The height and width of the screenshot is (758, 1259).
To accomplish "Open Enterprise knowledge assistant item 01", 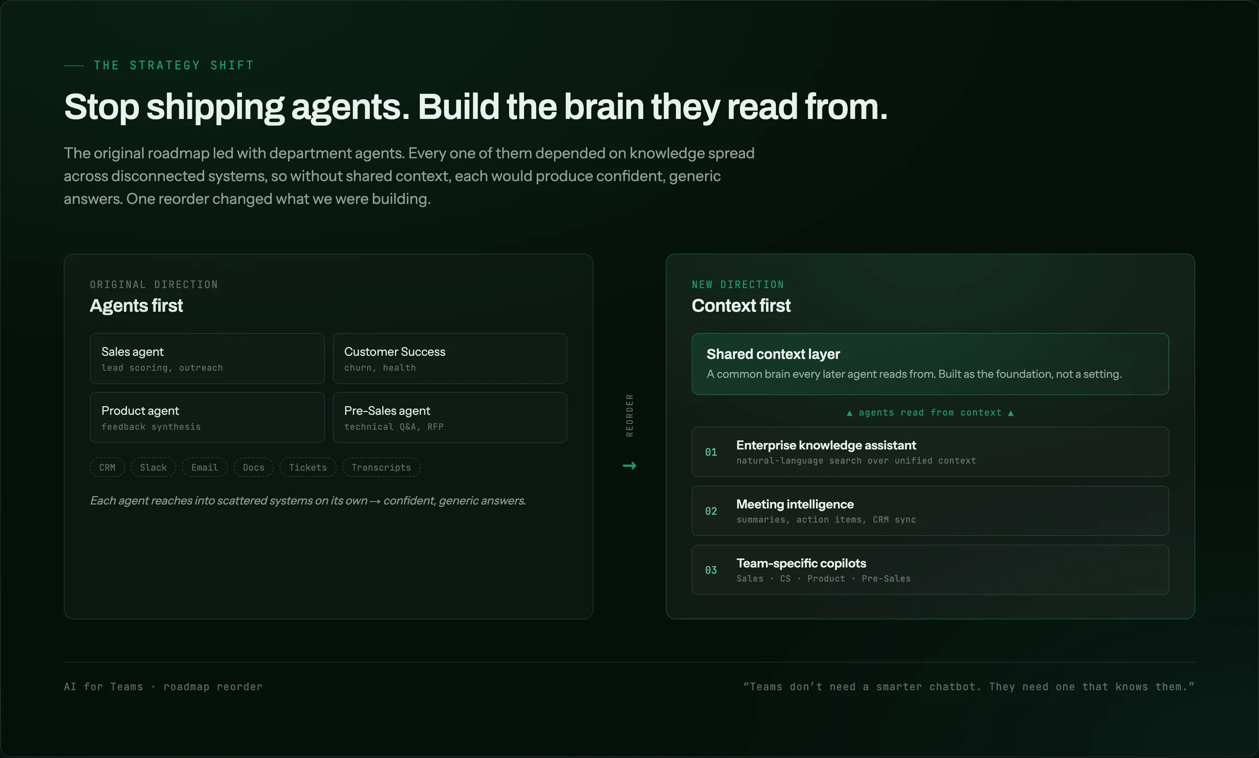I will coord(930,452).
